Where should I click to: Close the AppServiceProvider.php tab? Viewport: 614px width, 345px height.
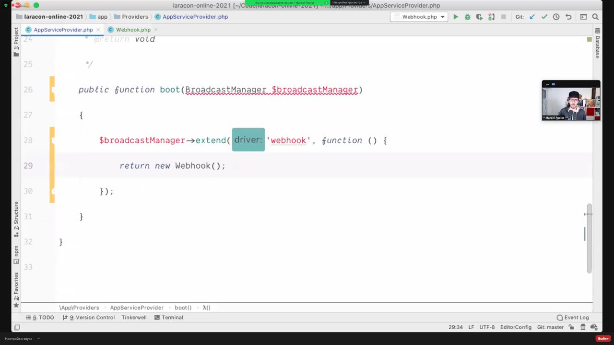pyautogui.click(x=98, y=30)
